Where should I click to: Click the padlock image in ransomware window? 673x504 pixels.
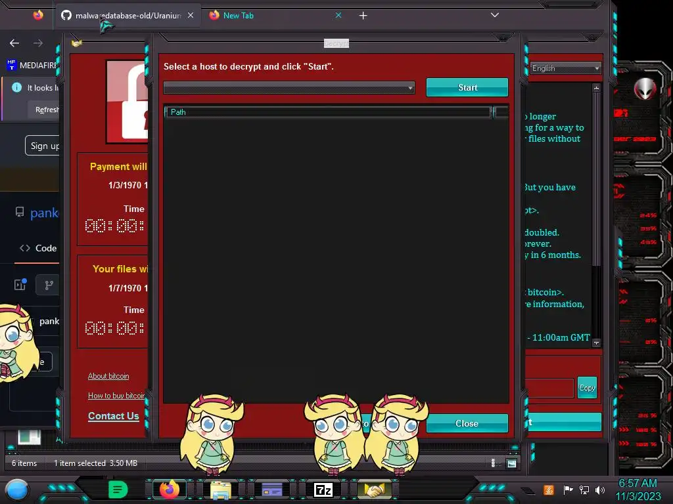[x=128, y=101]
